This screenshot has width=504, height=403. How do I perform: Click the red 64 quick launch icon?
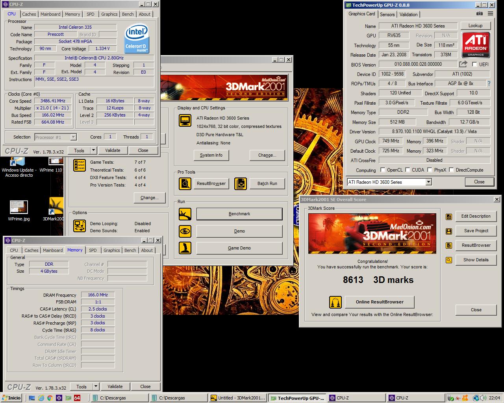click(x=77, y=398)
